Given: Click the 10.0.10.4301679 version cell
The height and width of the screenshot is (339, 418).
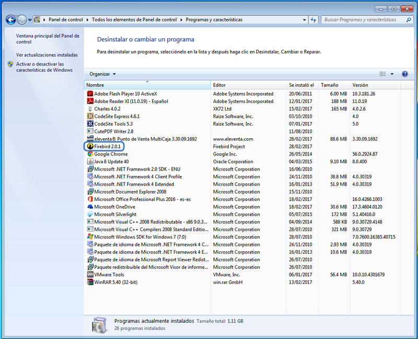Looking at the screenshot, I should coord(368,275).
